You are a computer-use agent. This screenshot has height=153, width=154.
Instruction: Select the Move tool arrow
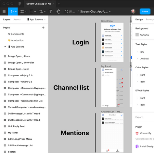[x=12, y=11]
